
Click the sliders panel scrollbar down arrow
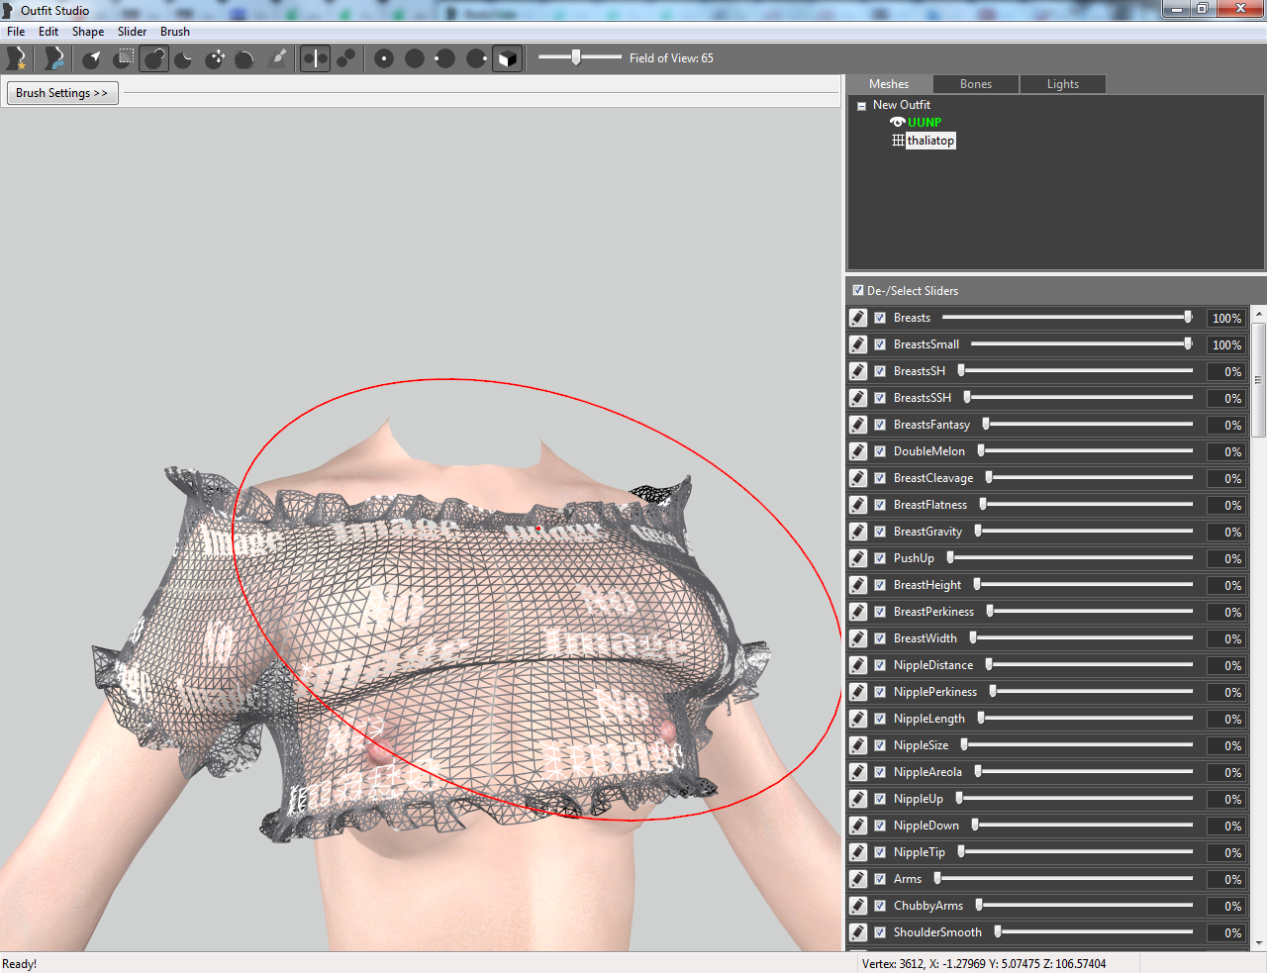tap(1259, 943)
